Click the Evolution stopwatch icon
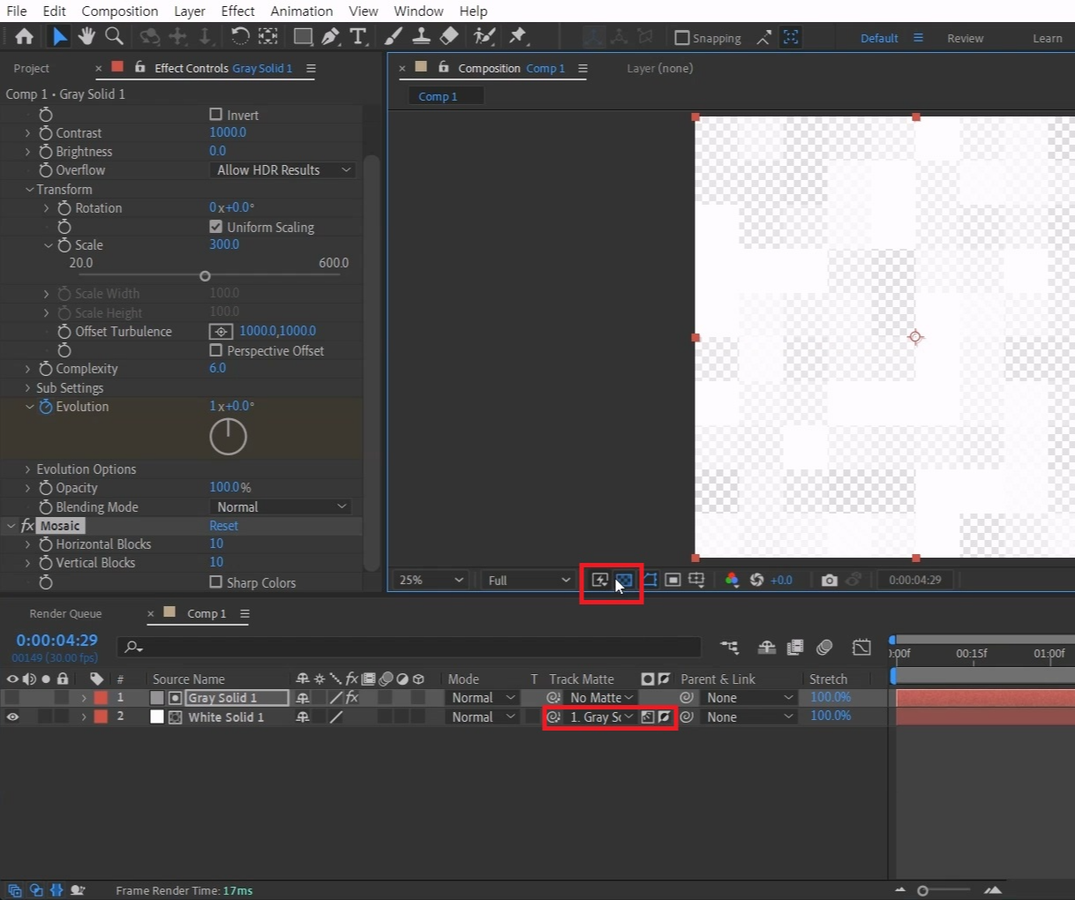Image resolution: width=1075 pixels, height=900 pixels. click(46, 407)
